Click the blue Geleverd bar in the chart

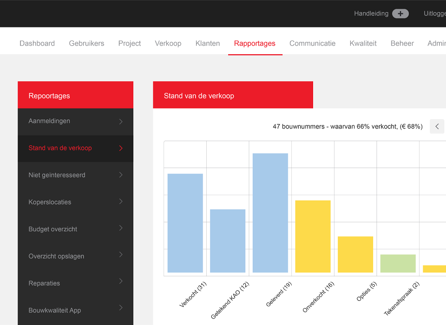[x=270, y=213]
